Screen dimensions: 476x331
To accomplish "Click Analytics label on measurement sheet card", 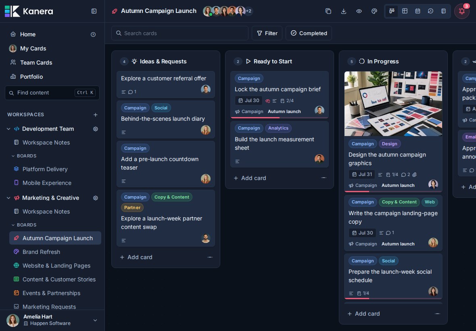I will [x=278, y=128].
